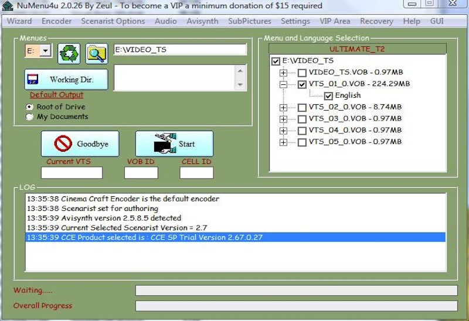Open the E: drive dropdown
Image resolution: width=469 pixels, height=321 pixels.
pyautogui.click(x=46, y=51)
